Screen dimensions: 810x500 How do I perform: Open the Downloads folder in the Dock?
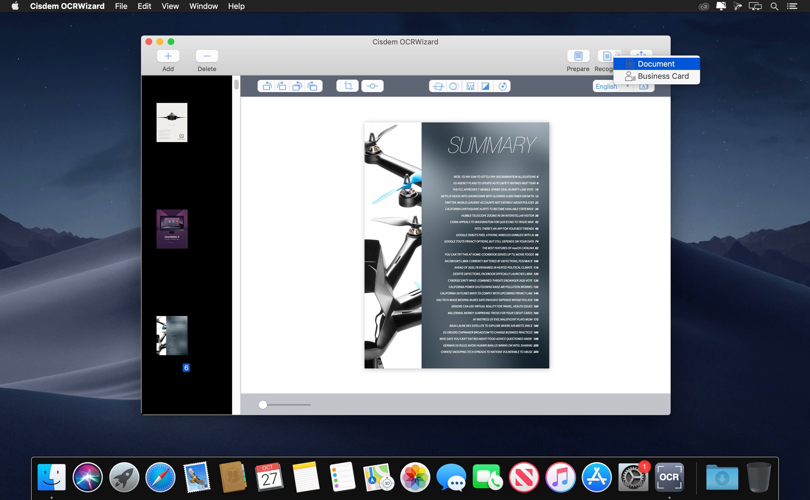click(722, 477)
